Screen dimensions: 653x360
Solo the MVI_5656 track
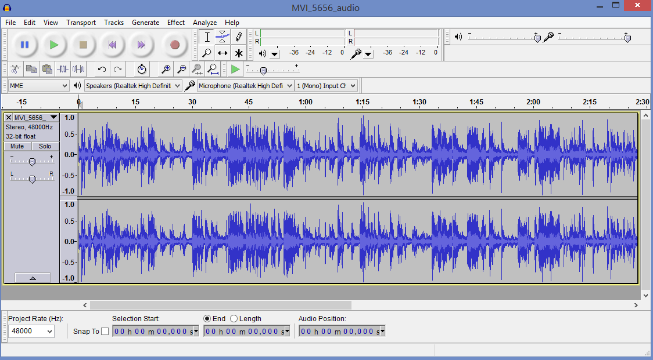click(45, 146)
